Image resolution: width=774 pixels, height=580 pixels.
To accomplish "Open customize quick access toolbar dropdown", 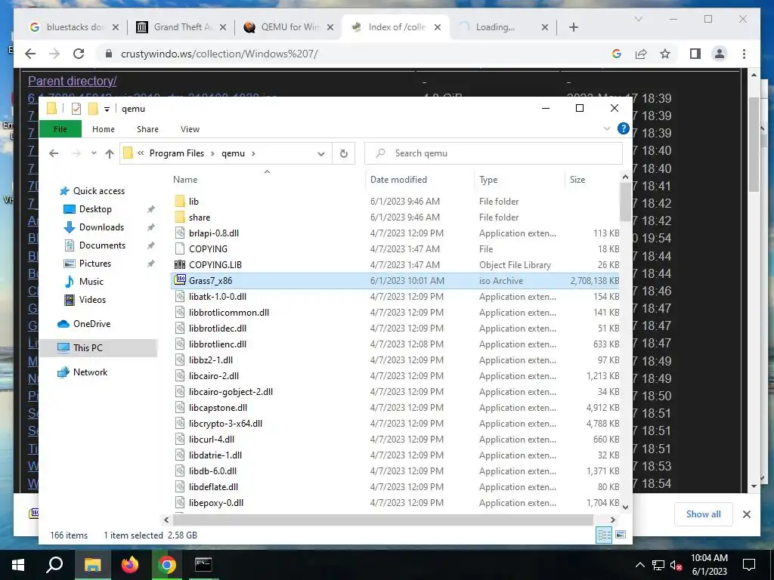I will pos(107,109).
